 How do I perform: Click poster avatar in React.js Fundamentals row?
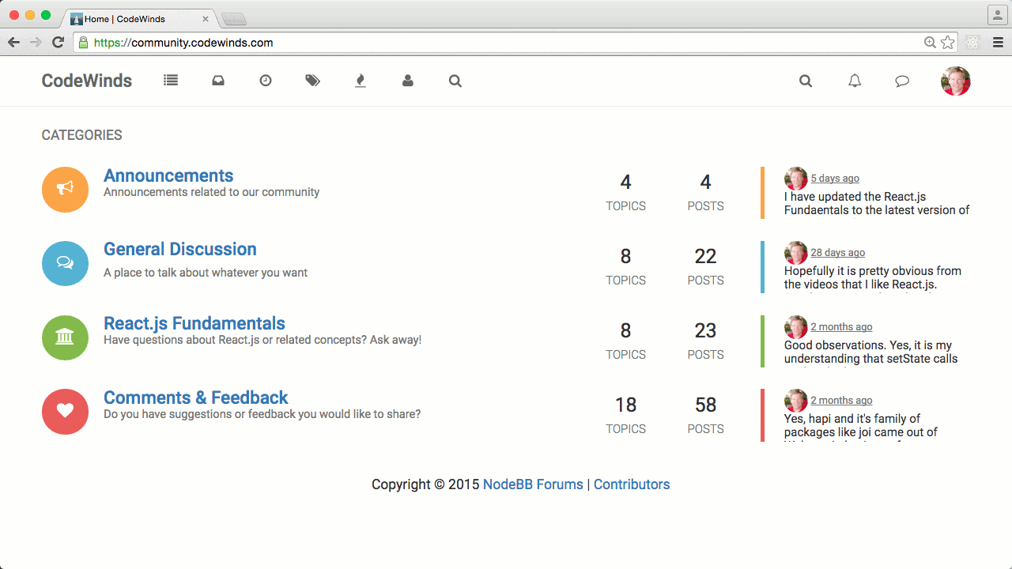pos(795,327)
